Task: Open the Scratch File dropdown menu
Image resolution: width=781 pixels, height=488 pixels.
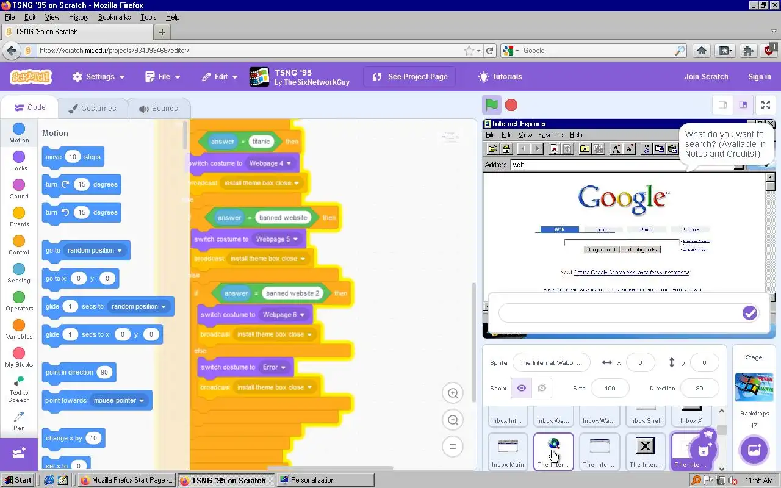Action: click(163, 77)
